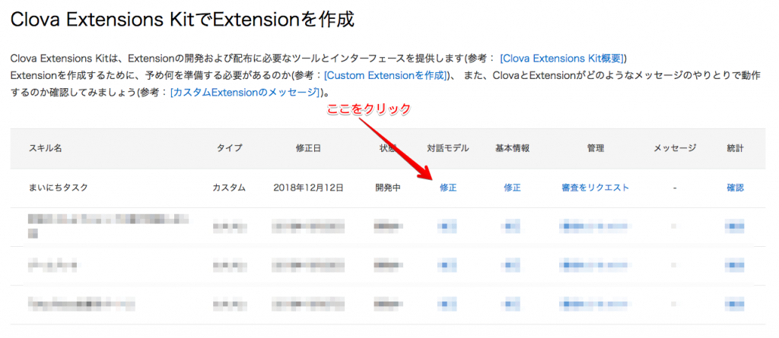Click the date 2018年12月12日
Viewport: 779px width, 338px height.
point(308,188)
